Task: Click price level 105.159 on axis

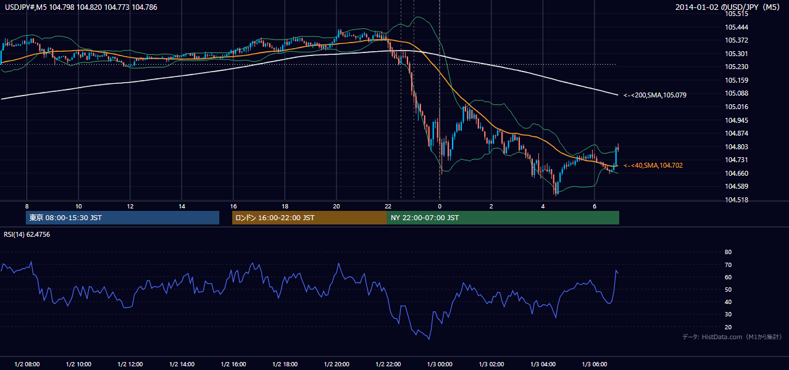Action: click(x=737, y=80)
